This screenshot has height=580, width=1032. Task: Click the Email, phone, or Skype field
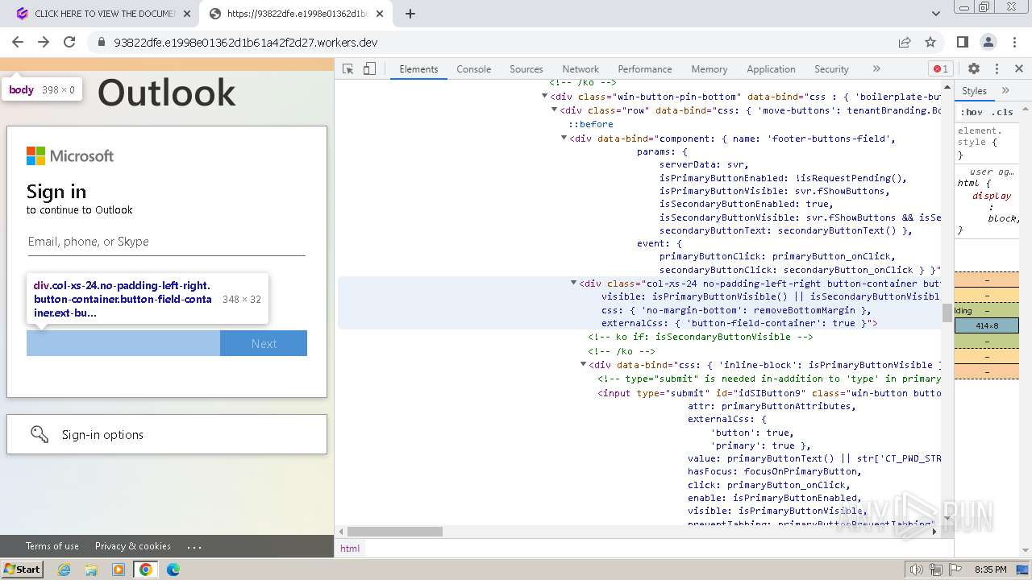pyautogui.click(x=166, y=242)
